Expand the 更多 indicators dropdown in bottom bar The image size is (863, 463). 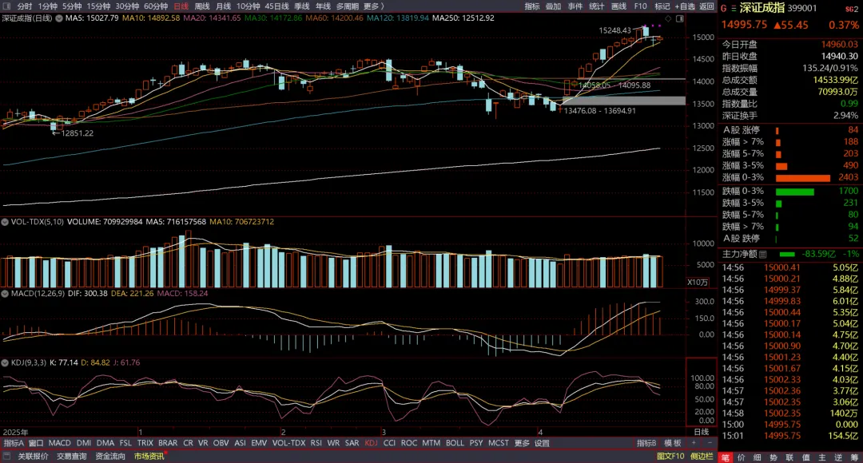[x=522, y=443]
